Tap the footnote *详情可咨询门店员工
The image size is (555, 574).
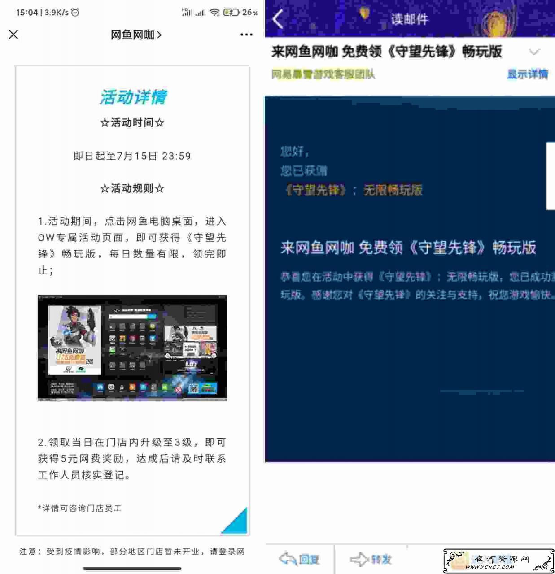[80, 508]
